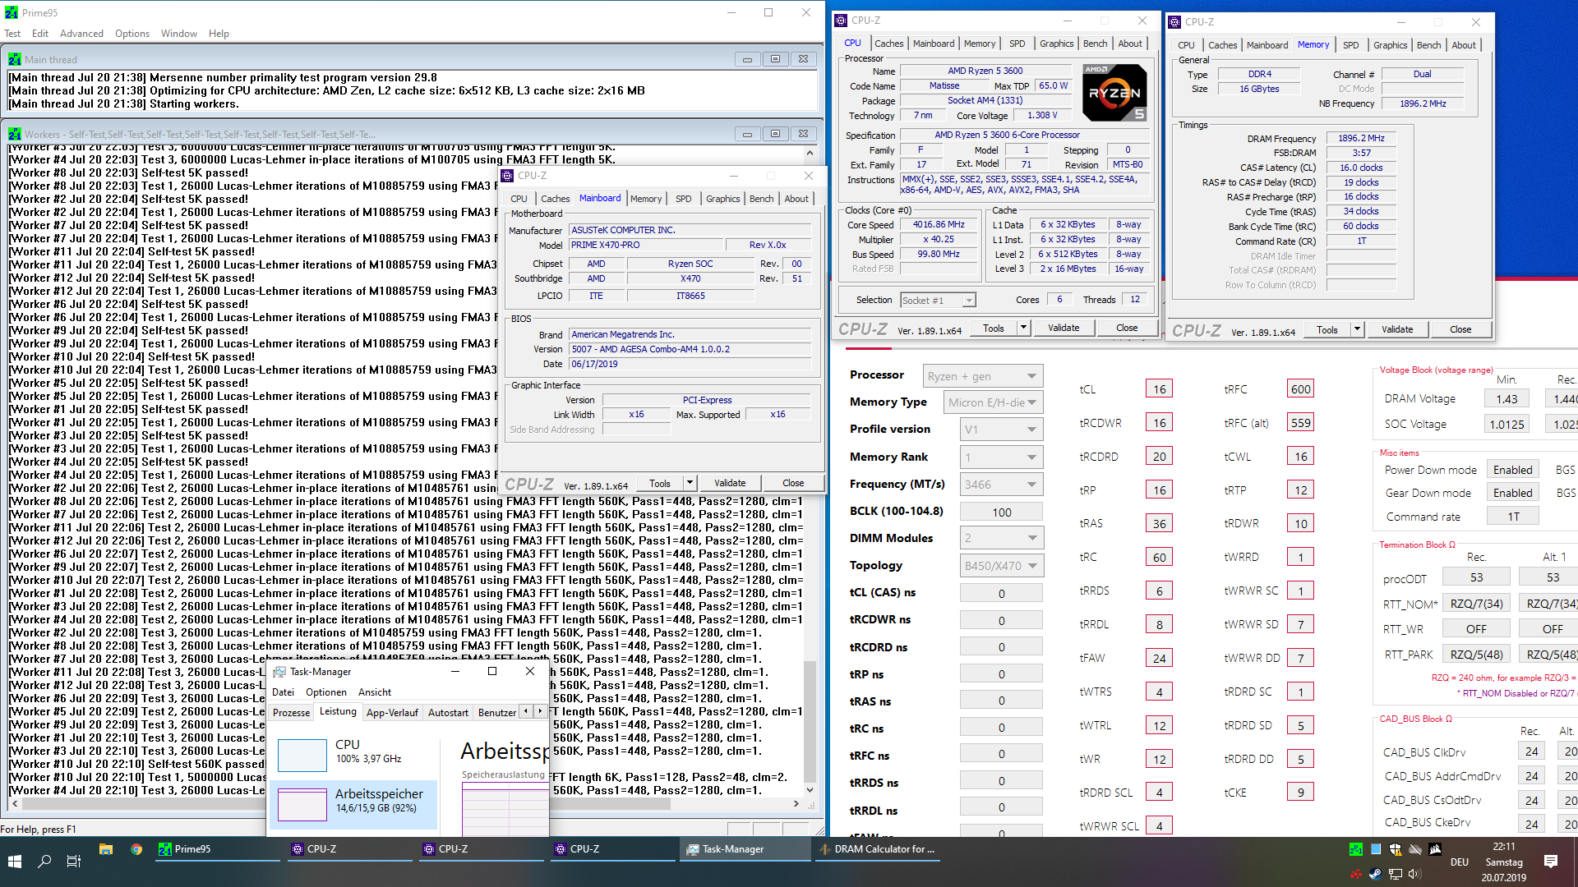Click the Task View taskbar icon

(x=73, y=861)
